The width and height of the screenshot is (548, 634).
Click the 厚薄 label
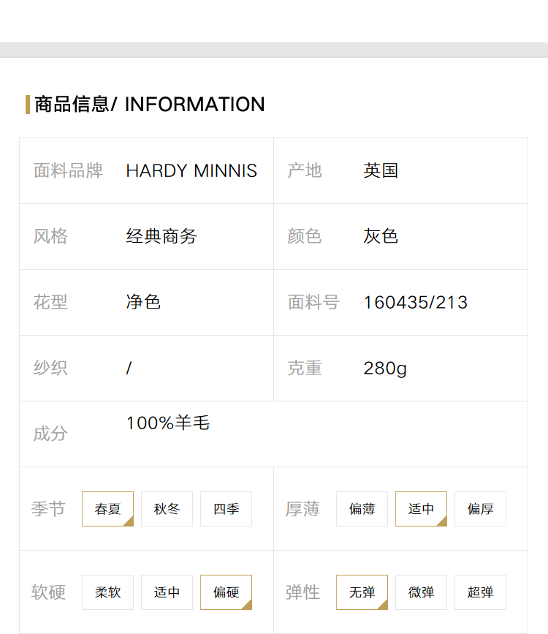tap(302, 509)
